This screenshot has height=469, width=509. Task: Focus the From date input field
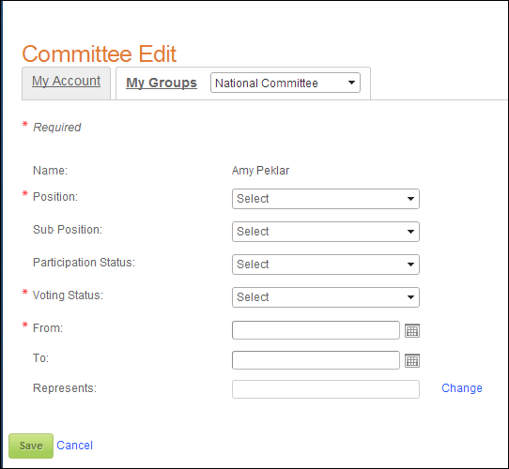pyautogui.click(x=316, y=330)
